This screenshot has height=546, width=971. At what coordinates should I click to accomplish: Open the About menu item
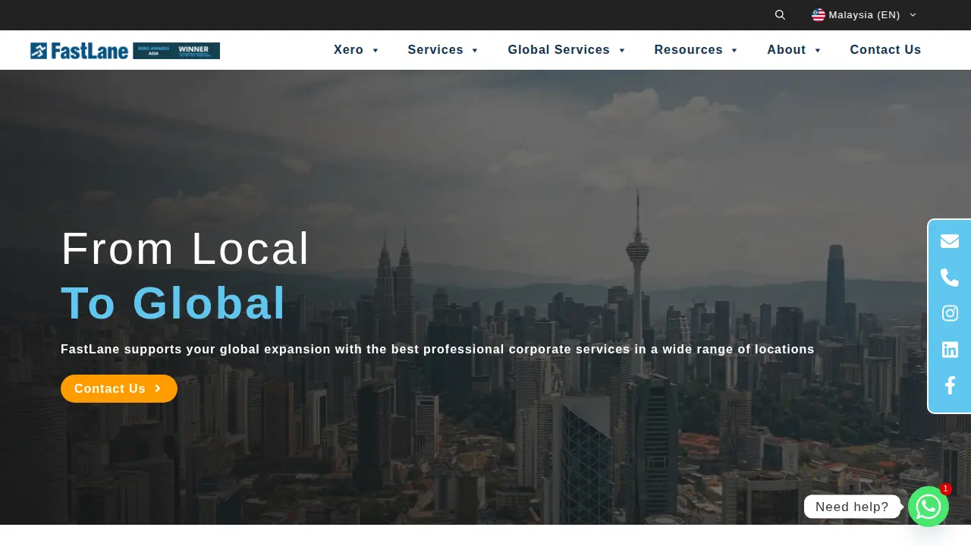[786, 50]
